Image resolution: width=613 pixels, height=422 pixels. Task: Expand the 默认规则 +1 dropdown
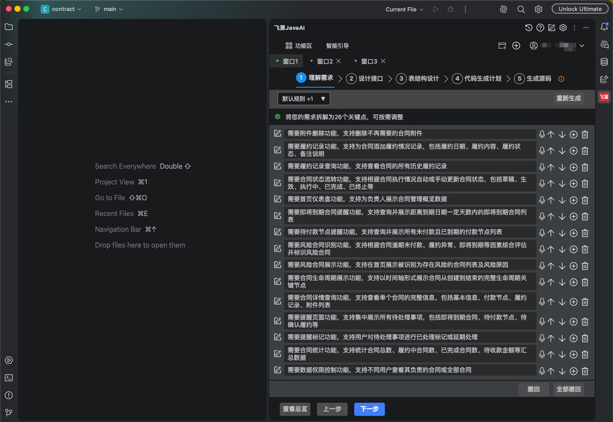pos(304,99)
